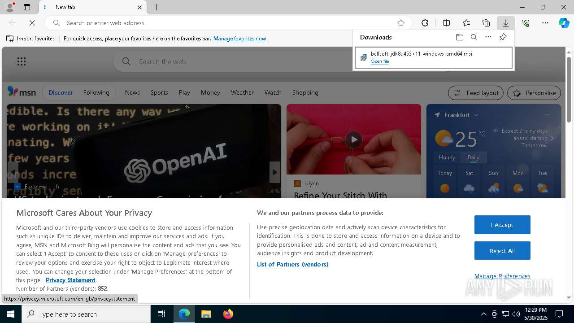Switch weather to Daily
The width and height of the screenshot is (574, 323).
point(474,157)
